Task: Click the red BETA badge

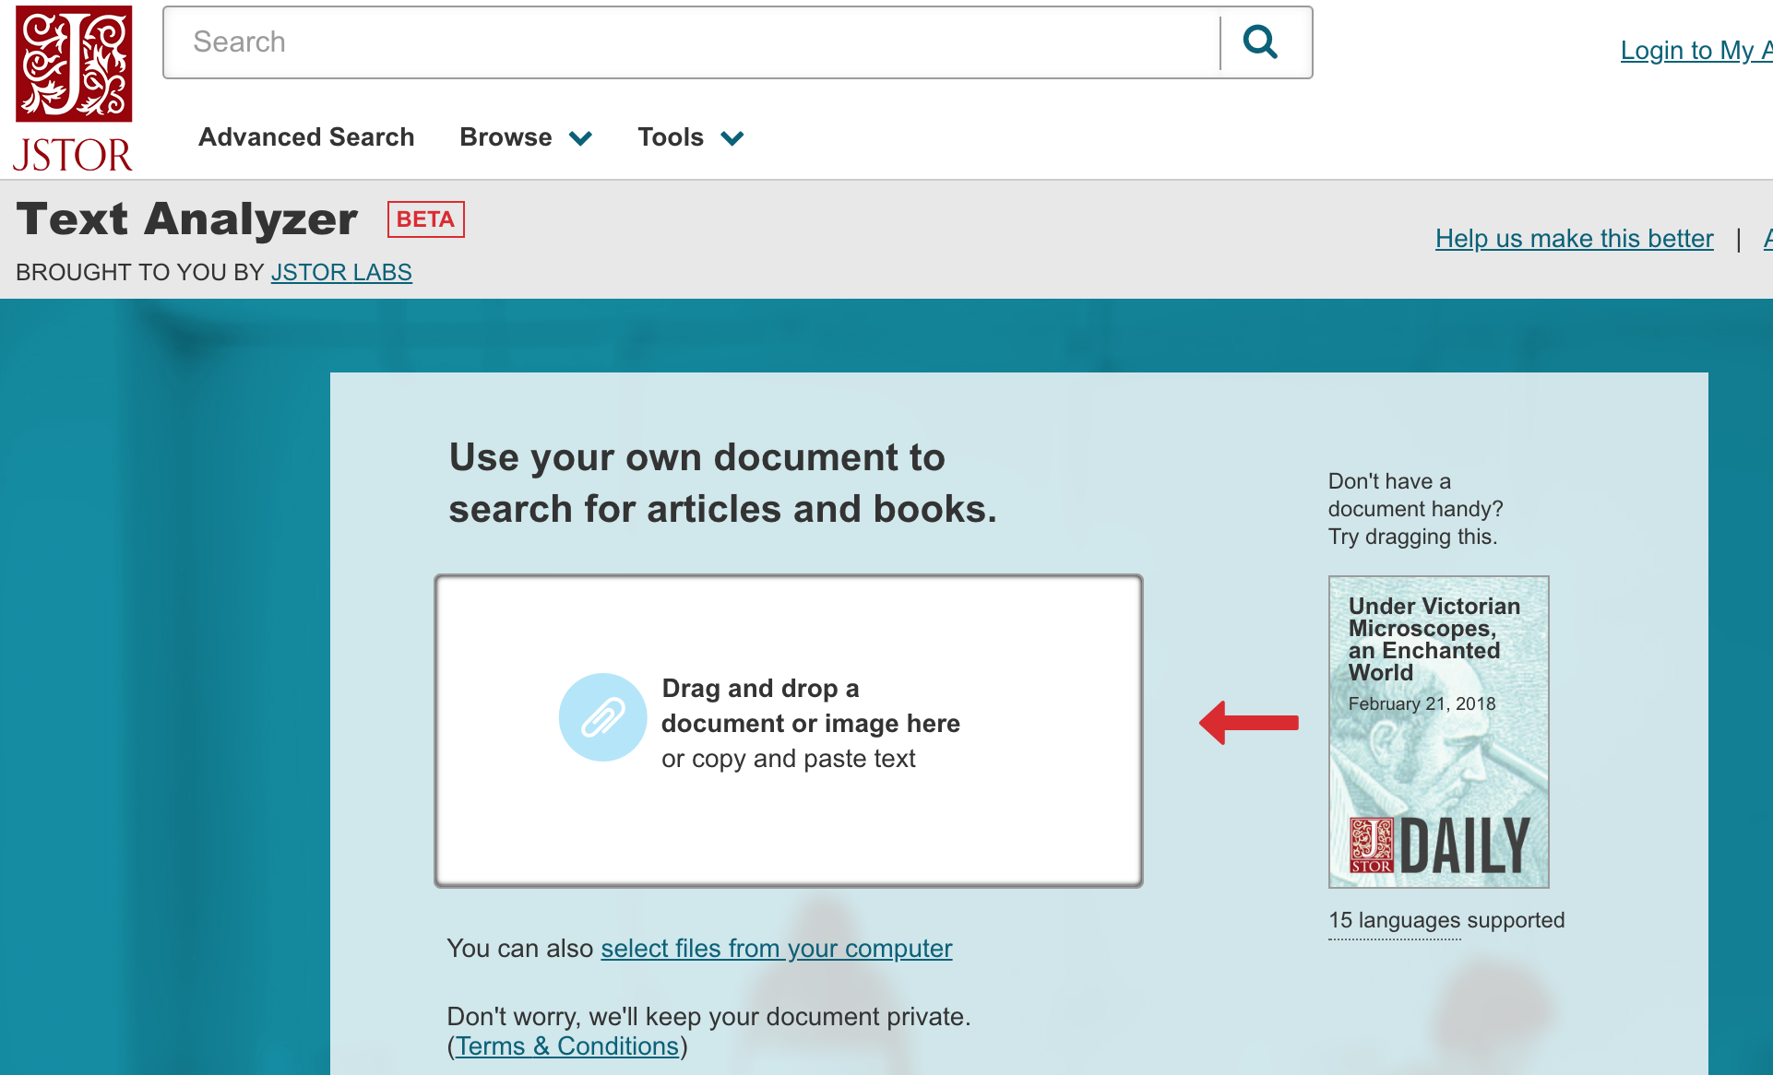Action: point(425,219)
